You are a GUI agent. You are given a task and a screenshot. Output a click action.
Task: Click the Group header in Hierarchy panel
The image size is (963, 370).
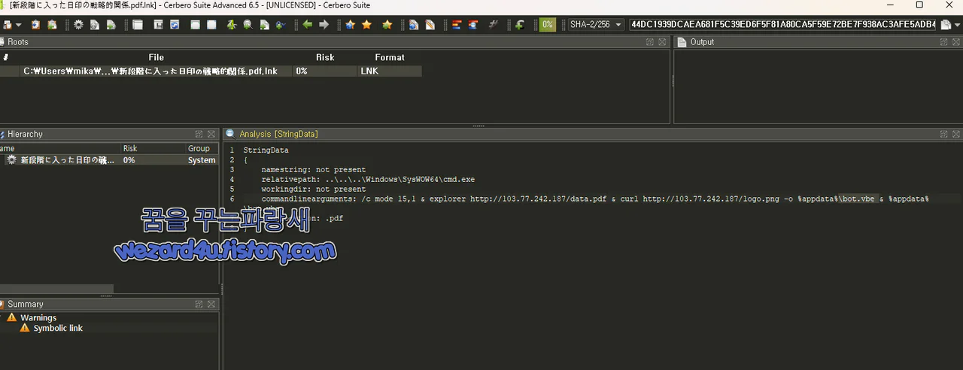[202, 148]
